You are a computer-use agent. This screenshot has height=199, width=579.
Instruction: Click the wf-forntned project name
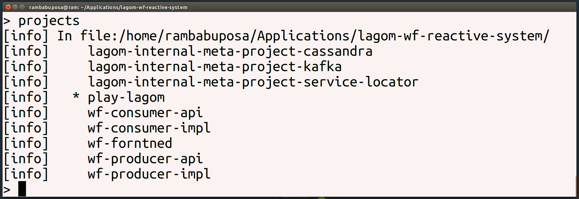pyautogui.click(x=130, y=143)
